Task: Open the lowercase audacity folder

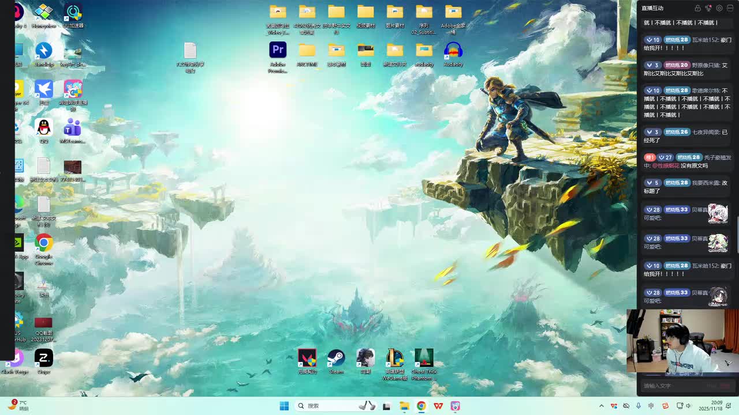Action: coord(424,55)
